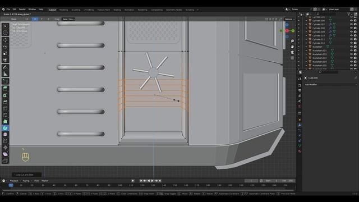This screenshot has width=359, height=202.
Task: Set spin axis to Y
Action: [x=42, y=19]
